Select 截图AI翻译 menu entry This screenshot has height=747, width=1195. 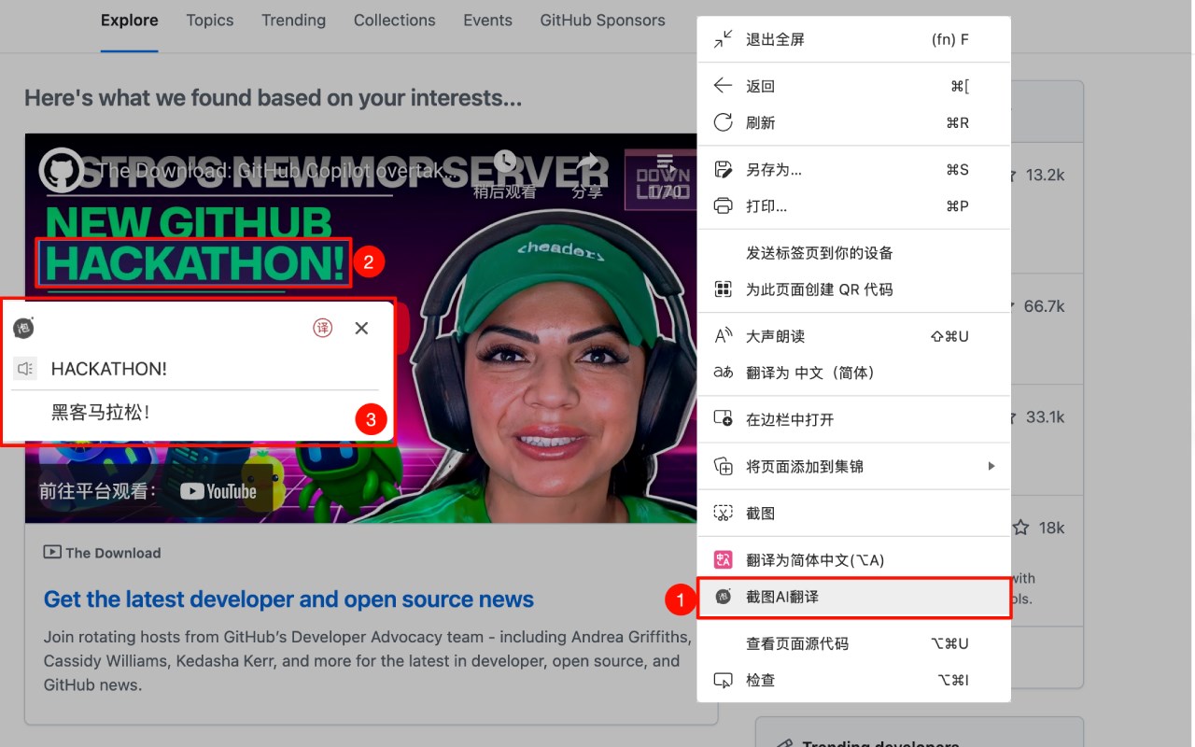[x=853, y=597]
